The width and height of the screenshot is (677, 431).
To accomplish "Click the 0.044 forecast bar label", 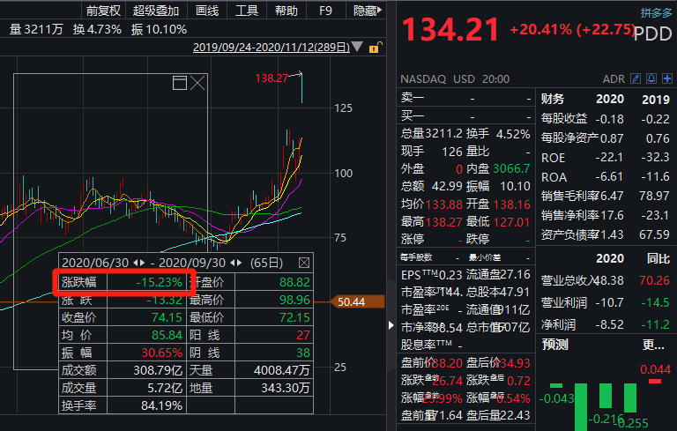I will tap(656, 369).
